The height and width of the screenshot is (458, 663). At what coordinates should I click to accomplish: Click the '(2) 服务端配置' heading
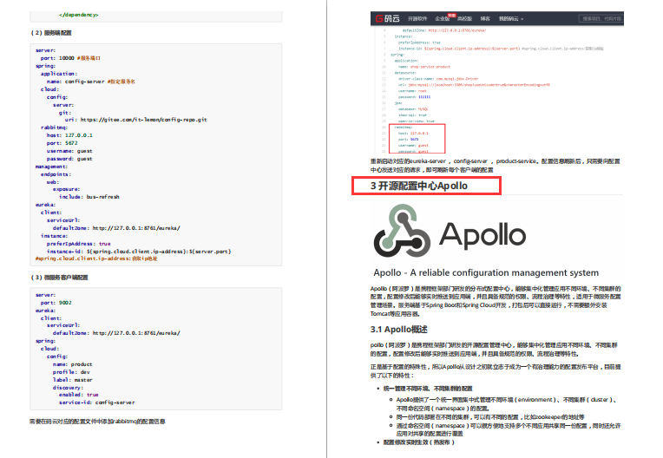point(51,33)
